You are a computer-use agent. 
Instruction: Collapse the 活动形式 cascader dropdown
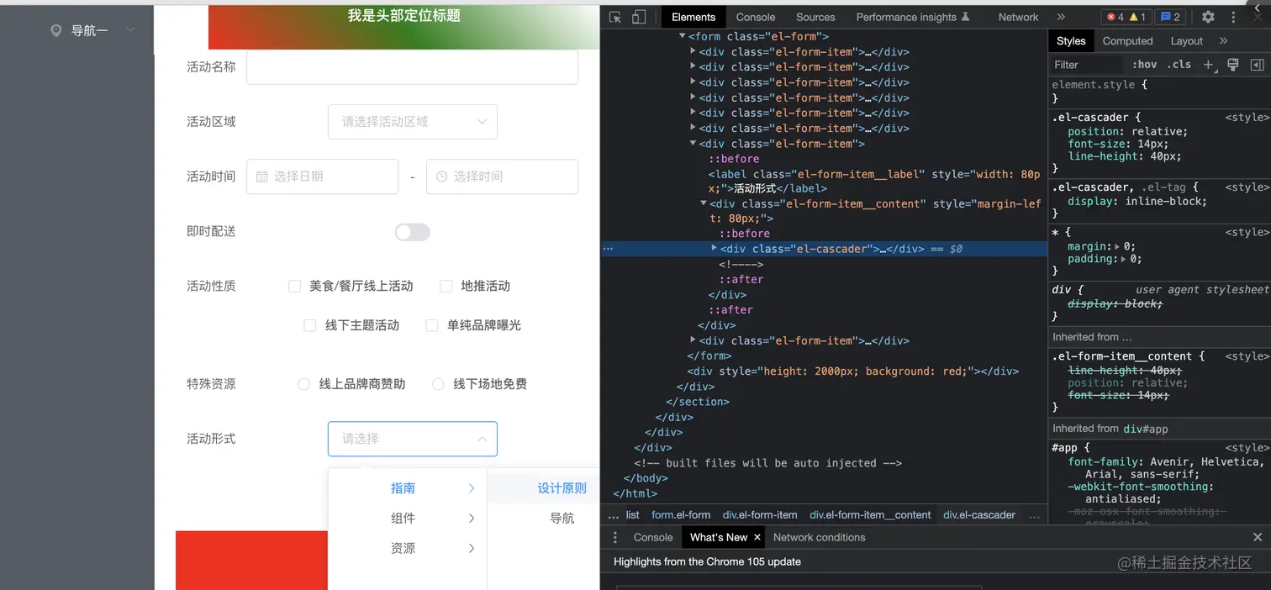coord(482,439)
